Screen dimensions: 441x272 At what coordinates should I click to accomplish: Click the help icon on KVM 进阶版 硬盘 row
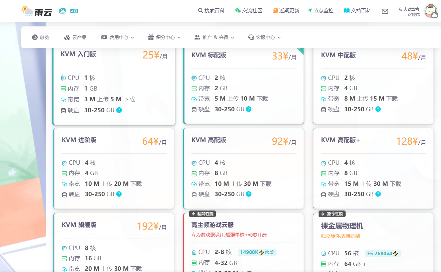(x=119, y=194)
